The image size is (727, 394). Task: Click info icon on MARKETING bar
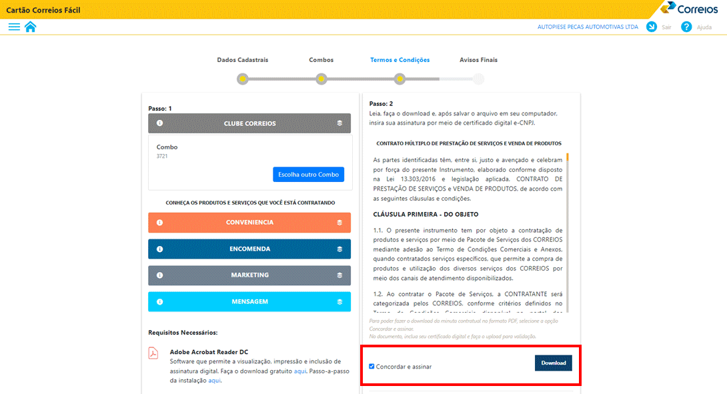[x=159, y=275]
